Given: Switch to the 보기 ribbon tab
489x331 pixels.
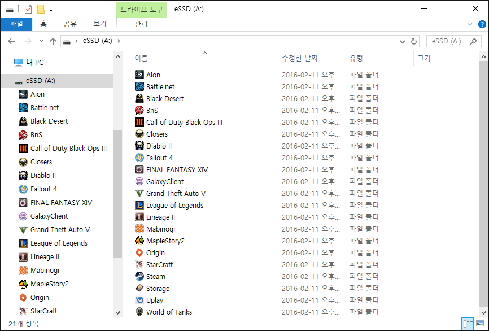Looking at the screenshot, I should [99, 24].
